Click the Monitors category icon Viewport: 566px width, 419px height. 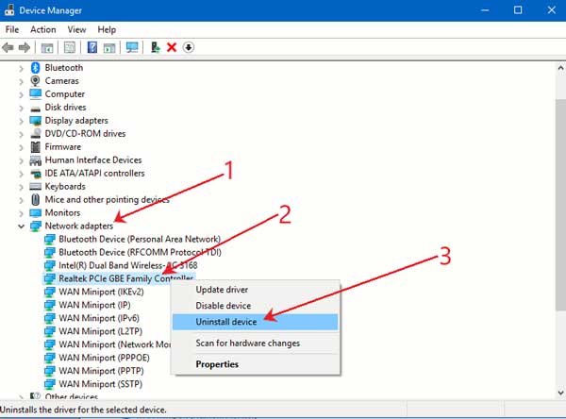point(36,212)
